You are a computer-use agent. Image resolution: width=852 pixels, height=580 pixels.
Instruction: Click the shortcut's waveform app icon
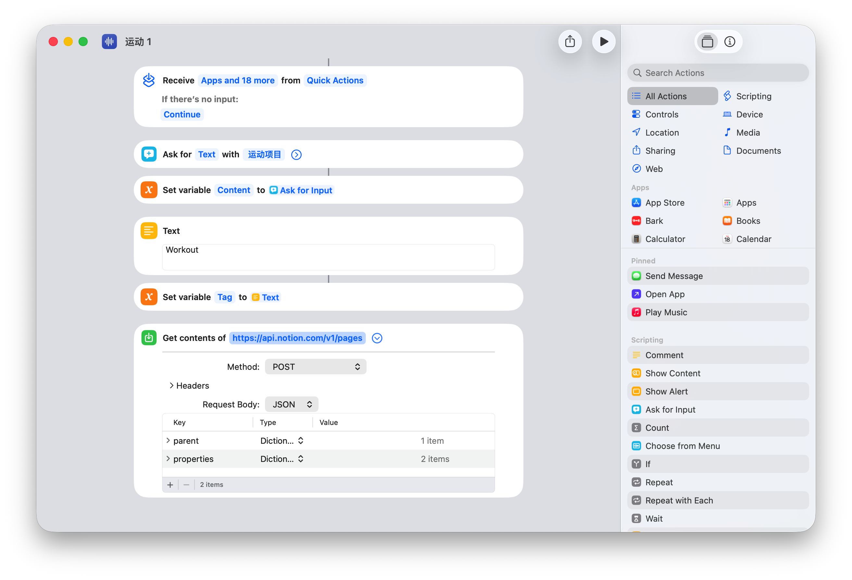[x=109, y=42]
